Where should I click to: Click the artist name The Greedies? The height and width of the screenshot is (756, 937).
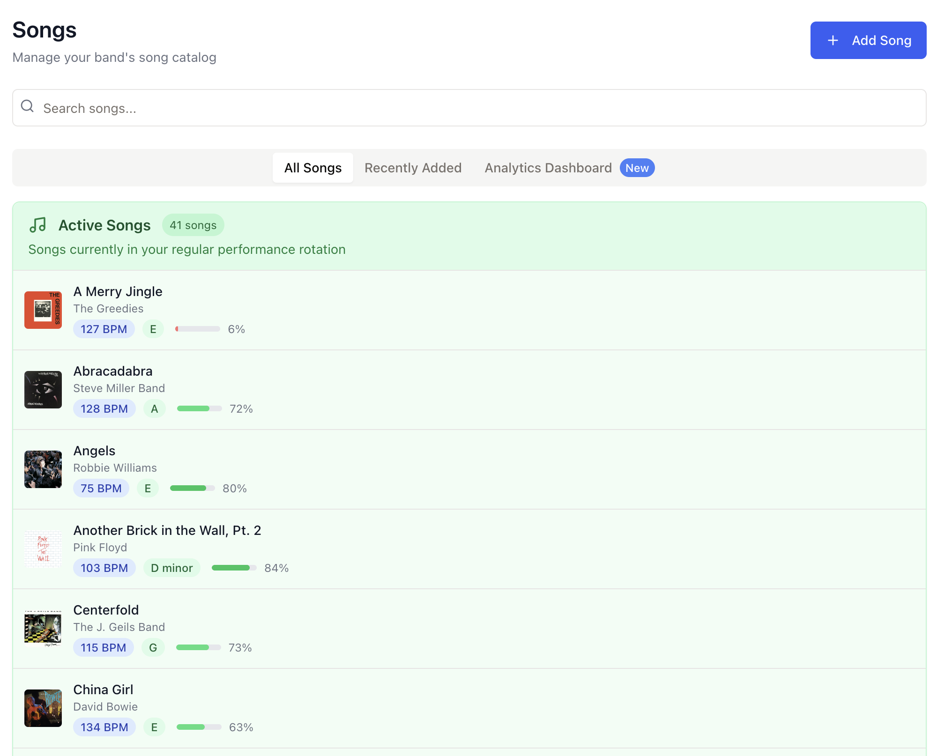[108, 309]
